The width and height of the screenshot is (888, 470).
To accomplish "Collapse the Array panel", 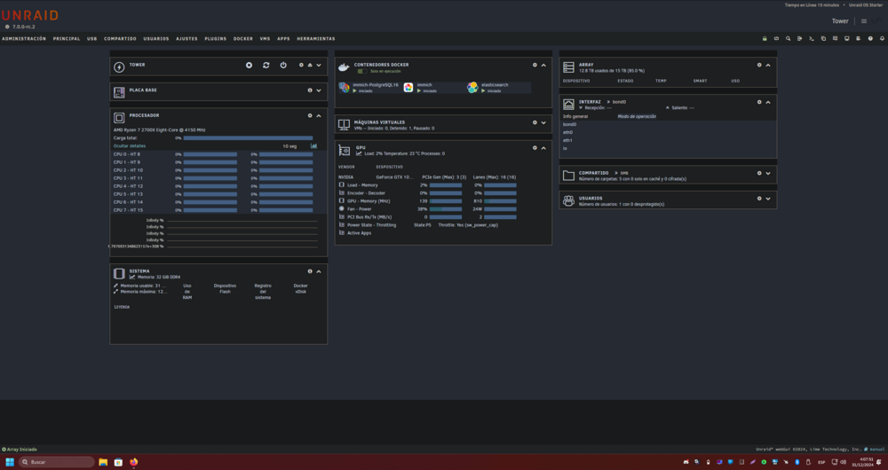I will [x=768, y=65].
